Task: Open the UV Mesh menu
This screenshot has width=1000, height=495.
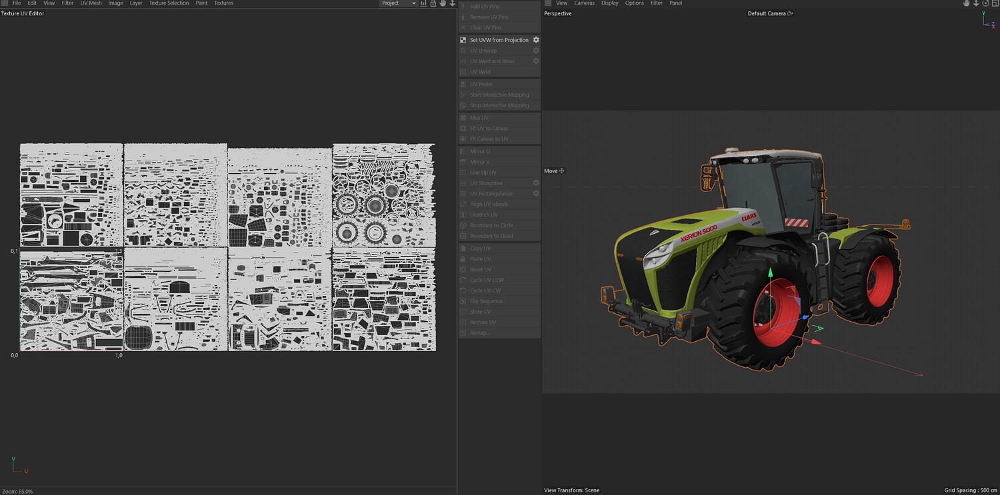Action: coord(91,3)
